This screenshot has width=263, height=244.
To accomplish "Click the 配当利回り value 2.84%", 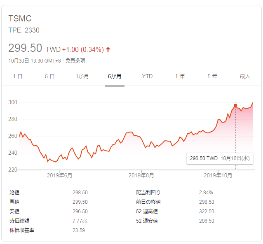I will click(206, 193).
